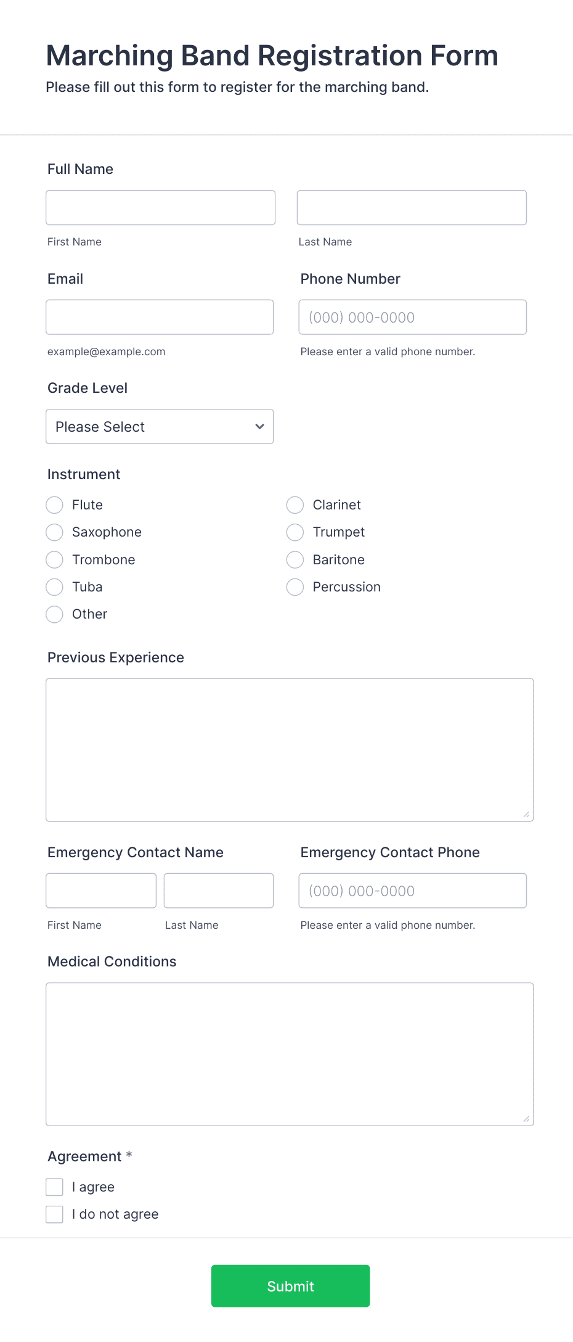Screen dimensions: 573x1342
Task: Click the Emergency Contact Phone field
Action: point(412,890)
